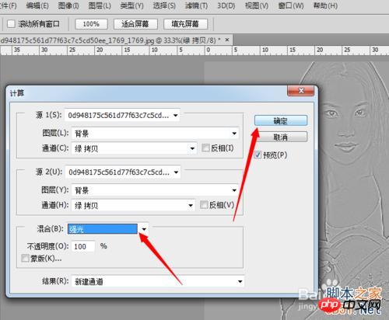389x320 pixels.
Task: Click the 不透明度(O) input field
Action: coord(83,246)
